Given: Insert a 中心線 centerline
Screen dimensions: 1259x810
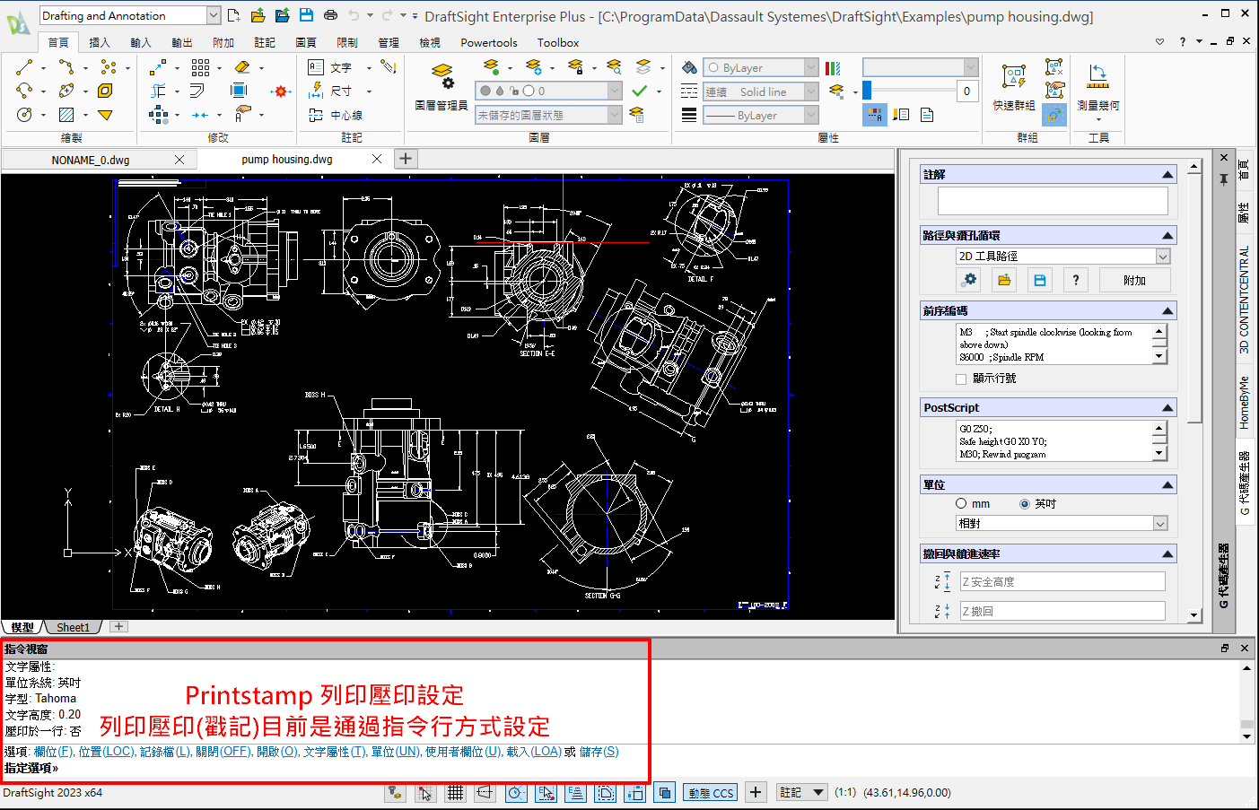Looking at the screenshot, I should click(336, 115).
